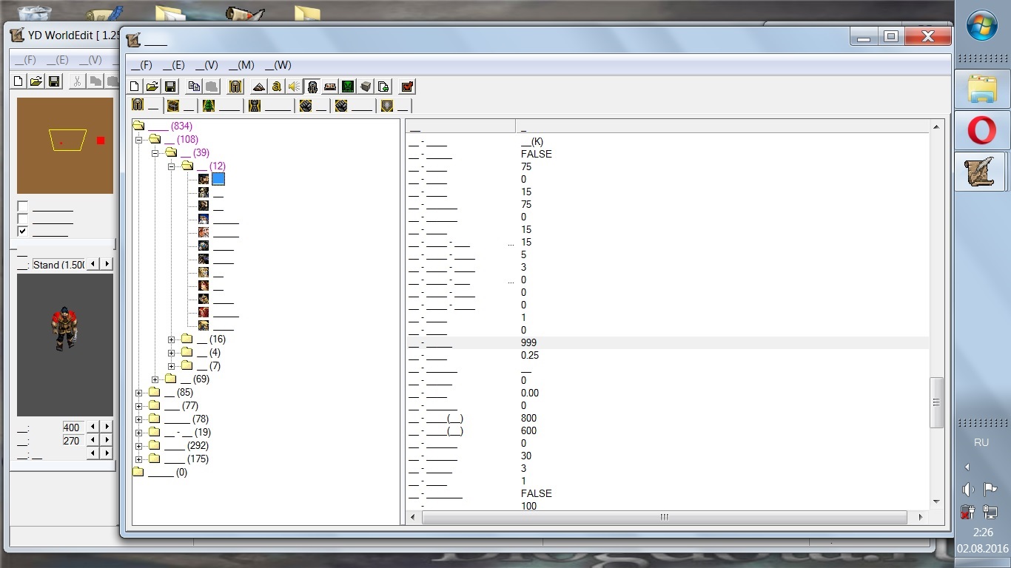Screen dimensions: 1011x568
Task: Click the 270 value field in YD WorldEdit
Action: coord(73,440)
